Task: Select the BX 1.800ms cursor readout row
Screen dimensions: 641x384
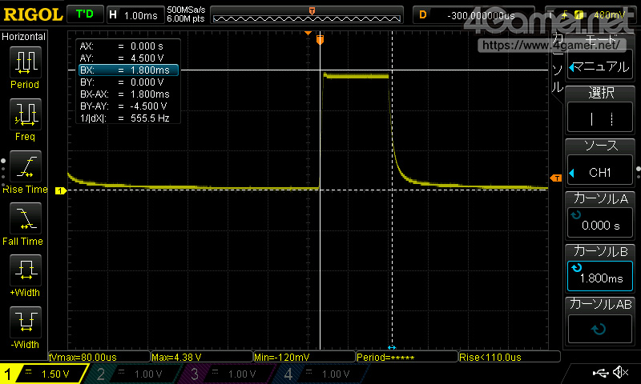Action: pyautogui.click(x=128, y=70)
